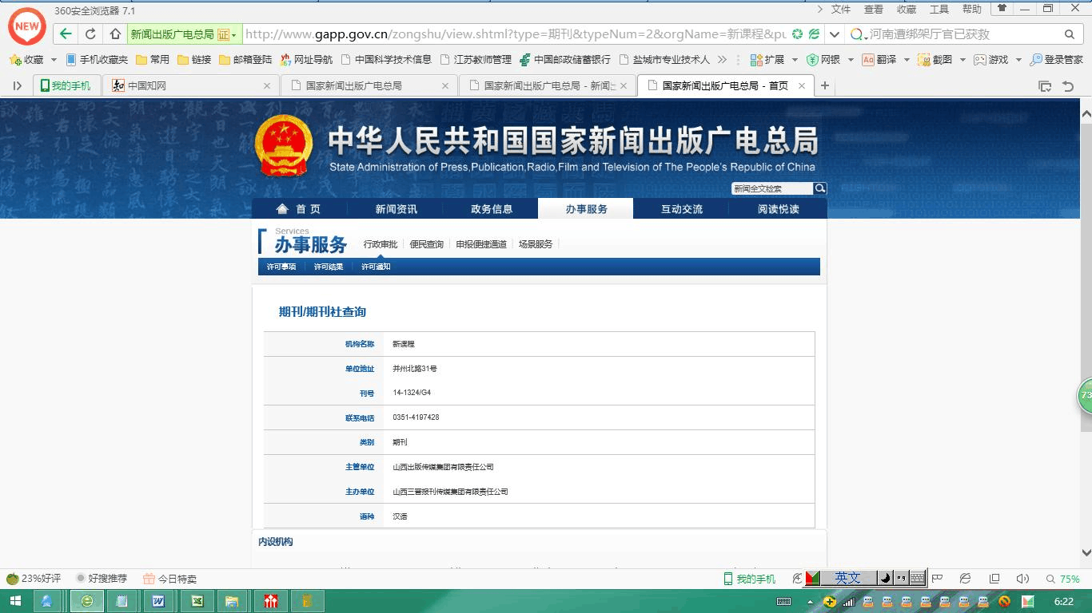Open the 工具 menu

coord(939,10)
